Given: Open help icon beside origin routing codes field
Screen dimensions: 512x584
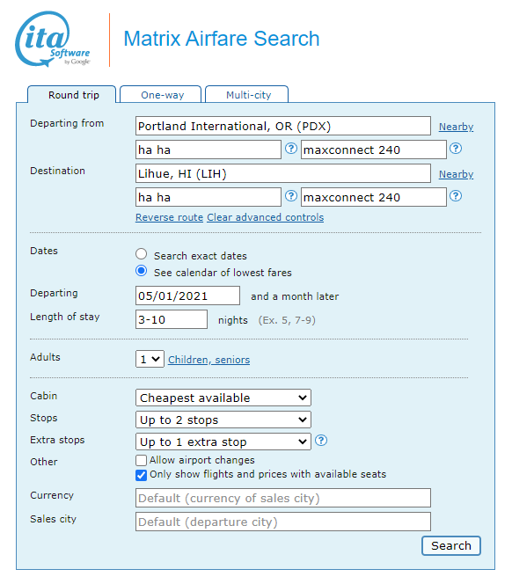Looking at the screenshot, I should coord(291,149).
